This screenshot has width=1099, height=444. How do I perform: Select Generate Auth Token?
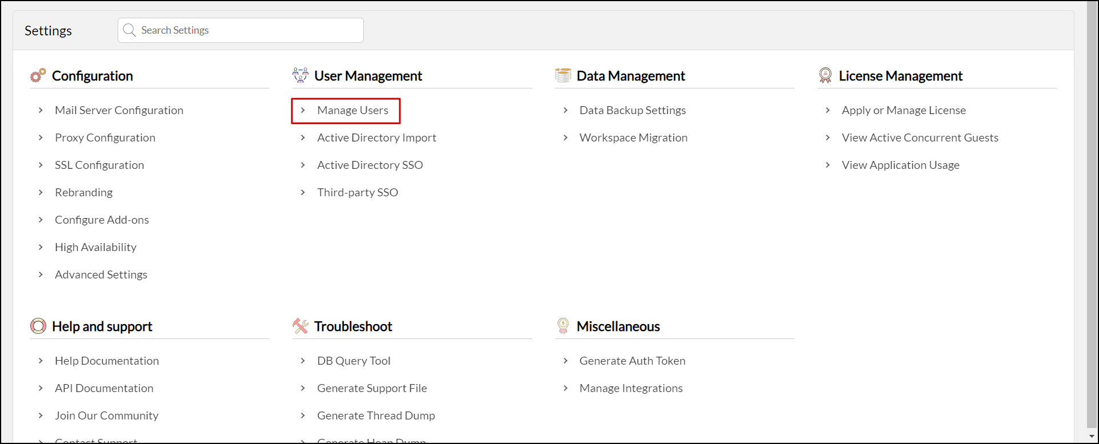[632, 361]
